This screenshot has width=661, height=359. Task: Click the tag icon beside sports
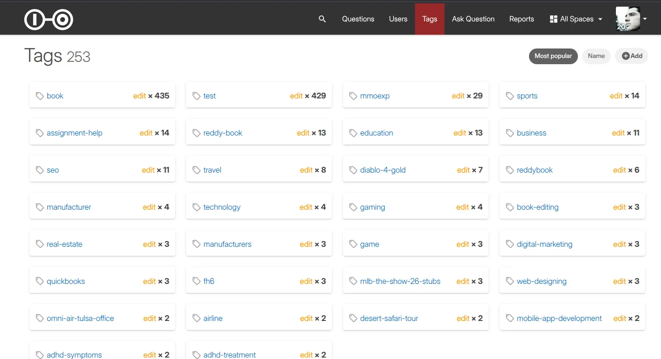pyautogui.click(x=510, y=96)
